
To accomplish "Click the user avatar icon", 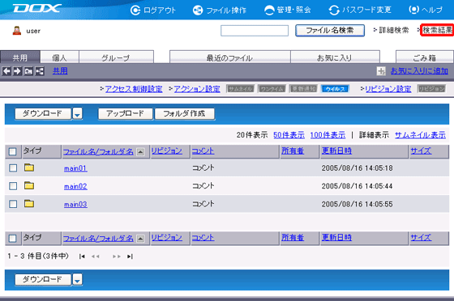I will [x=17, y=30].
